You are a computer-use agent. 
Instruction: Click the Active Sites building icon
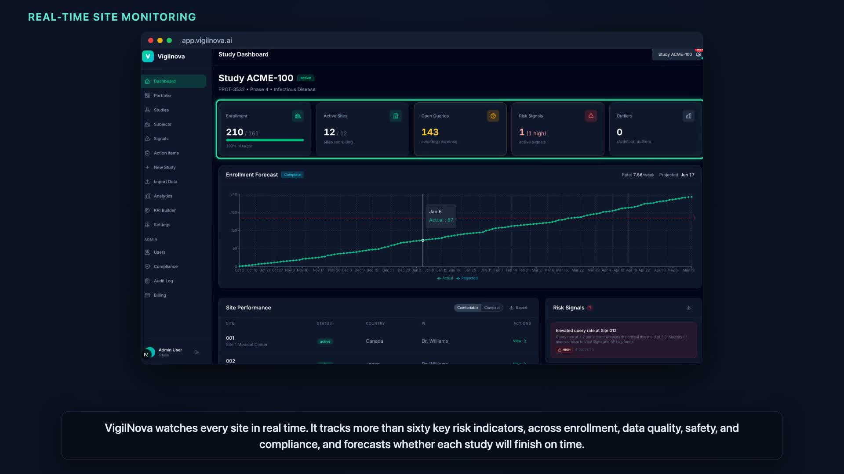point(396,116)
